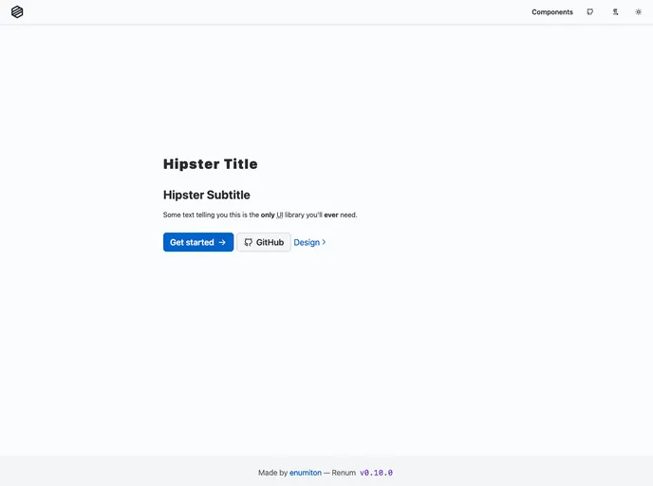Visit the enumiton link in the footer
This screenshot has width=653, height=486.
(305, 473)
